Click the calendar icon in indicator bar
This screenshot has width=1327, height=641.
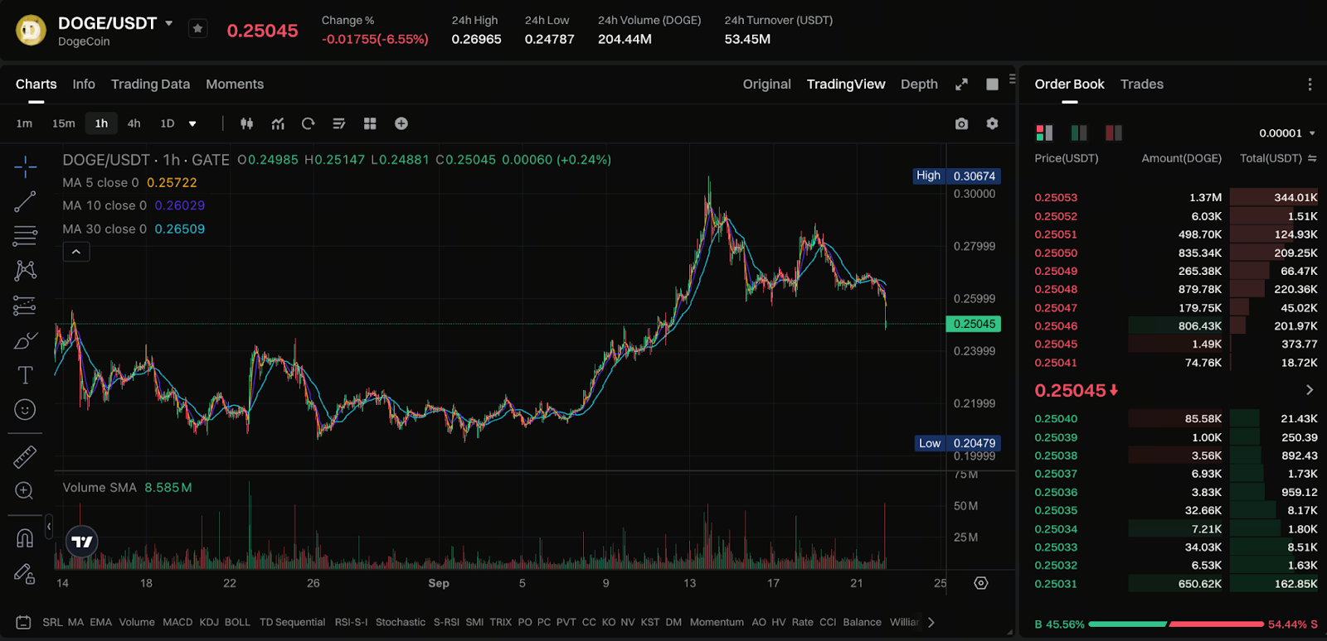pyautogui.click(x=23, y=622)
